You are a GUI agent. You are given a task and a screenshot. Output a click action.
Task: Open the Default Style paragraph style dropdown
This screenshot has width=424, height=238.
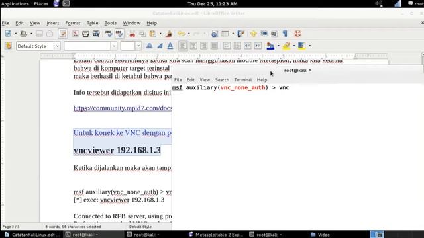tap(57, 46)
